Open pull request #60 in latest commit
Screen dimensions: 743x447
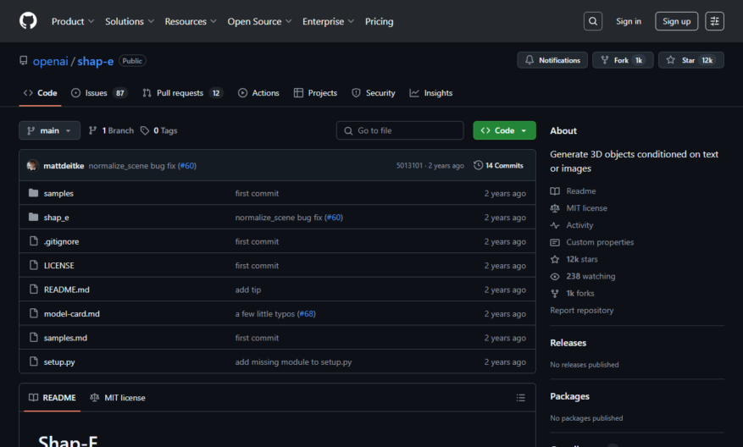(187, 166)
